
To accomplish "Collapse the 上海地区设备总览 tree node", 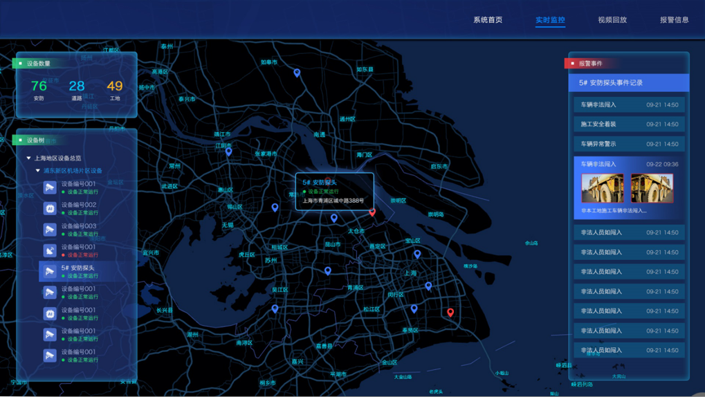I will point(28,158).
